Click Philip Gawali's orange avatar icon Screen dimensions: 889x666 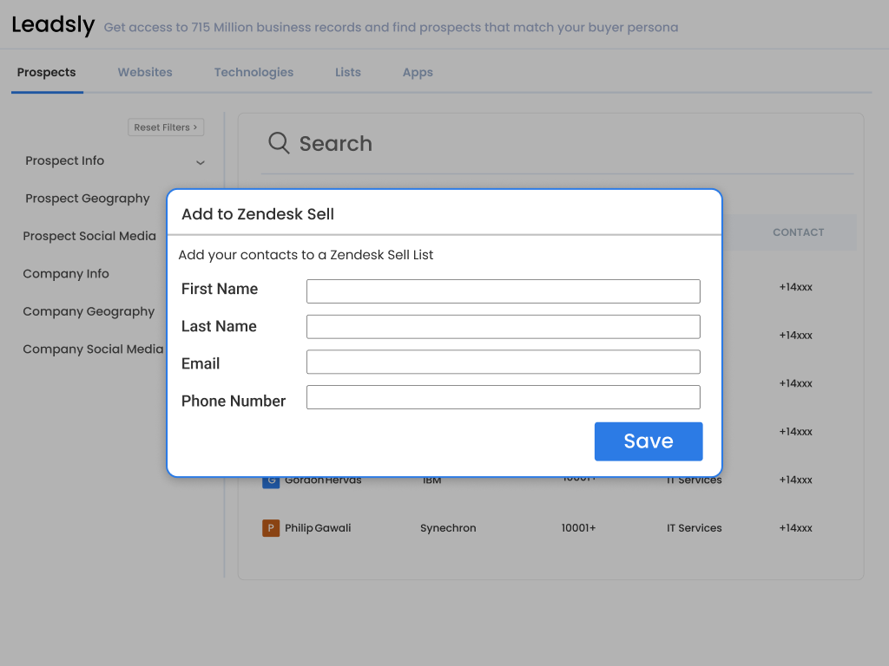tap(271, 528)
